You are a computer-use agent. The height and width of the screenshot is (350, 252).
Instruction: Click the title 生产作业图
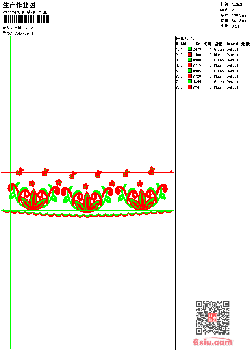point(19,5)
